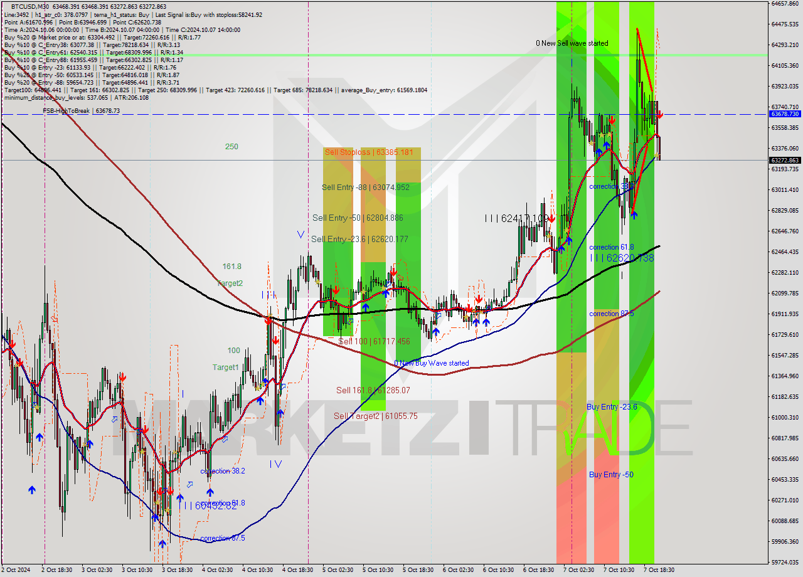
Task: Select the Sell 161.8 61285.07 label
Action: 373,390
